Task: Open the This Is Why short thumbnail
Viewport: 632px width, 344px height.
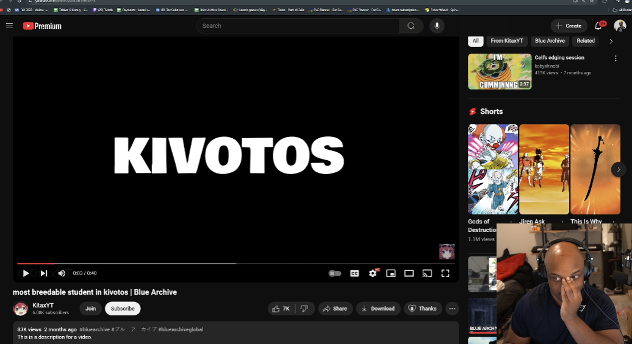Action: coord(595,169)
